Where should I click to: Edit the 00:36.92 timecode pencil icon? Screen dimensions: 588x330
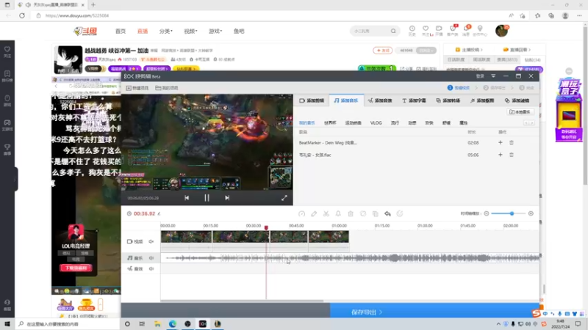159,213
